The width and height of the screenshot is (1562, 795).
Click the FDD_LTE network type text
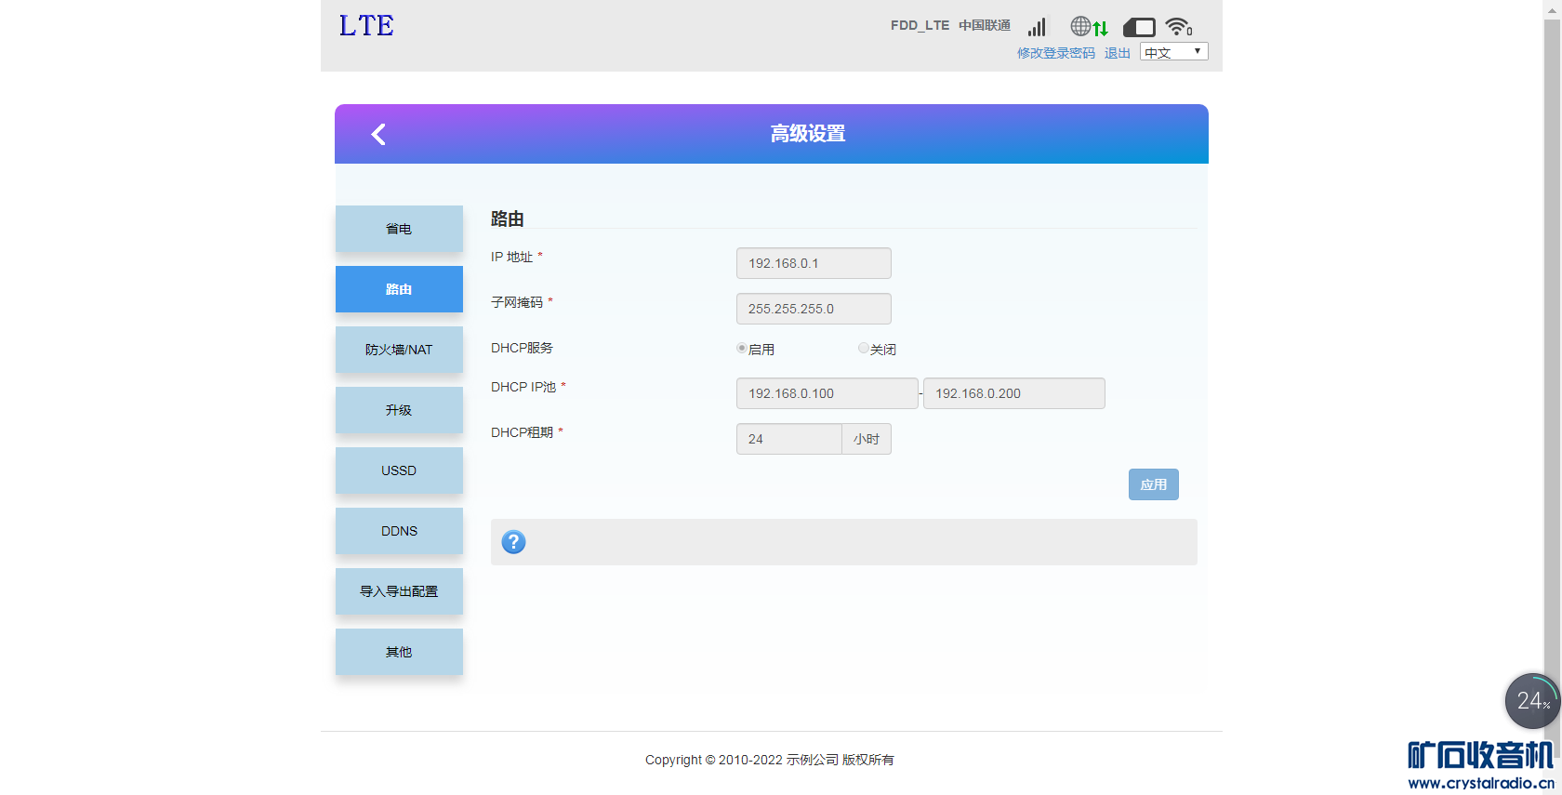(x=920, y=26)
